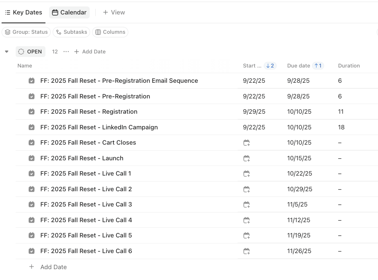Click the milestone icon beside Cart Closes task
This screenshot has height=280, width=378.
pyautogui.click(x=31, y=143)
